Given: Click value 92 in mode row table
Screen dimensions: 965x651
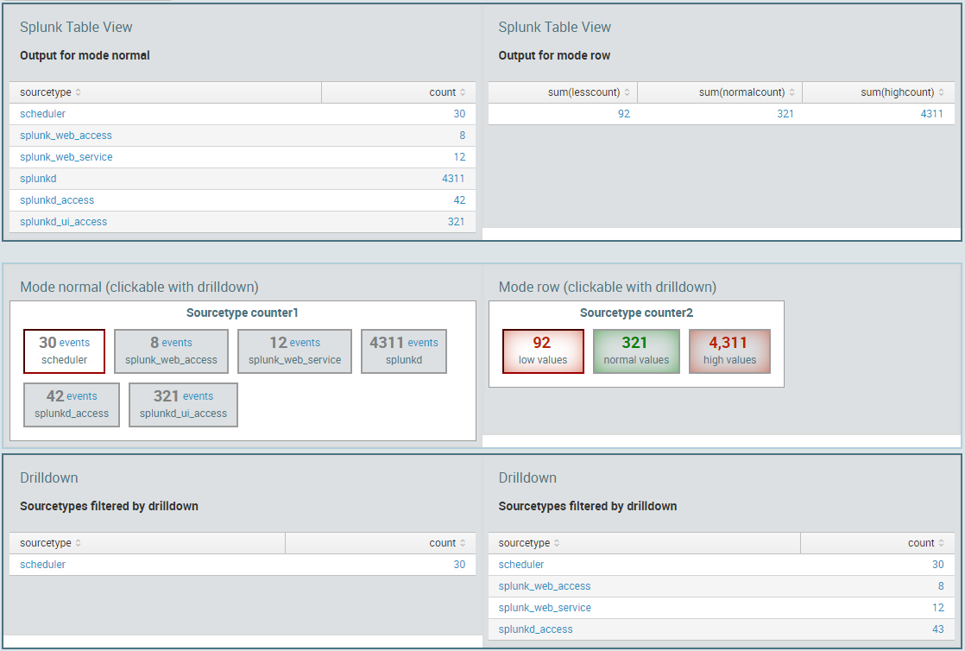Looking at the screenshot, I should click(x=624, y=114).
